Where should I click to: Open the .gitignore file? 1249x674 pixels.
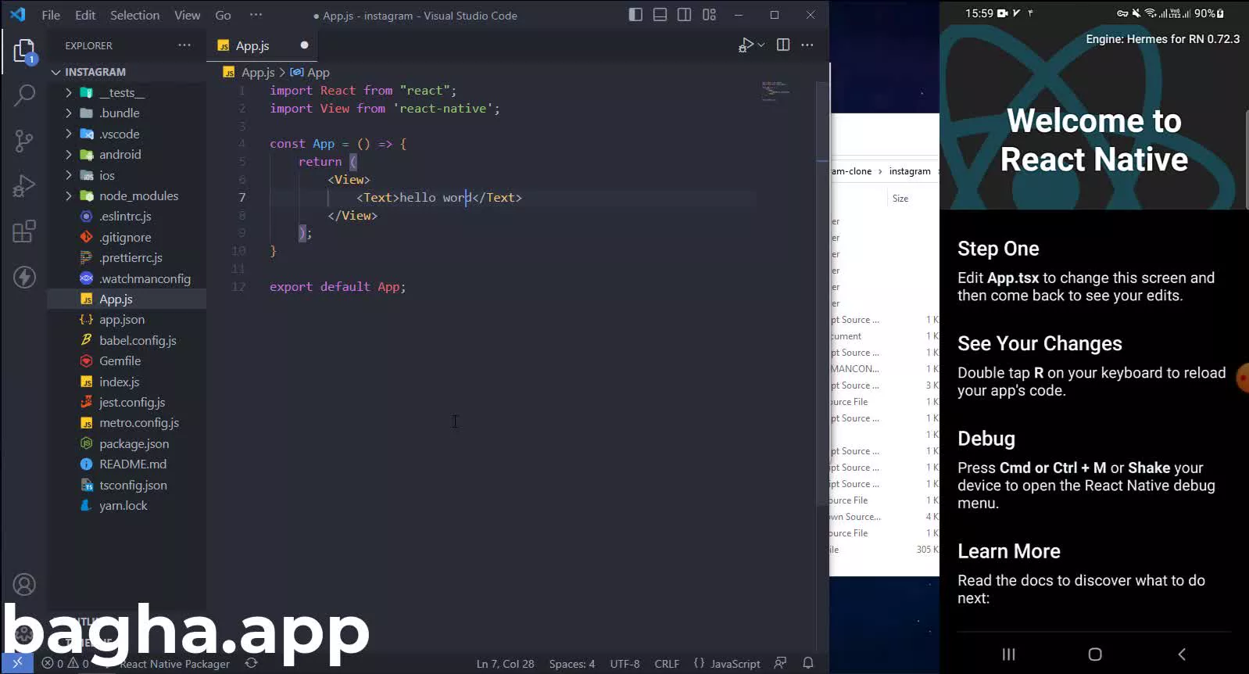pos(127,237)
